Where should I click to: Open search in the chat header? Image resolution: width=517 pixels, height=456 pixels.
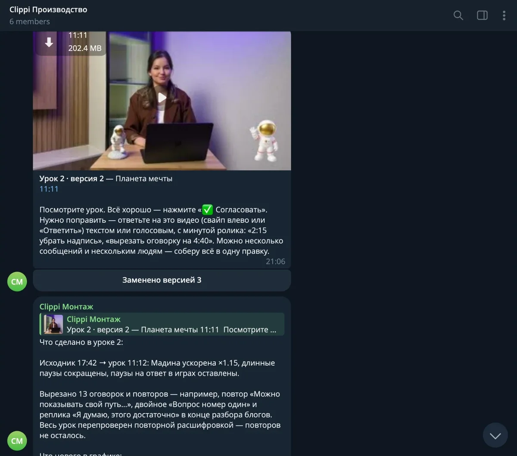click(458, 16)
